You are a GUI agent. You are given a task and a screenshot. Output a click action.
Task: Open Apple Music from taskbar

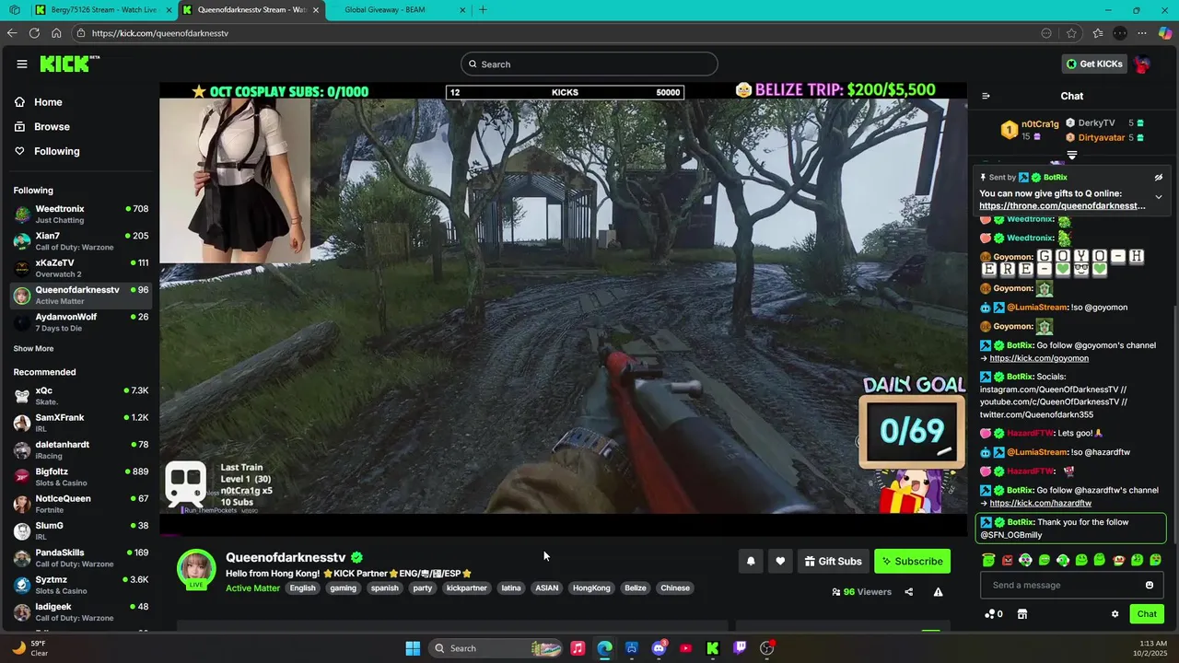(578, 648)
